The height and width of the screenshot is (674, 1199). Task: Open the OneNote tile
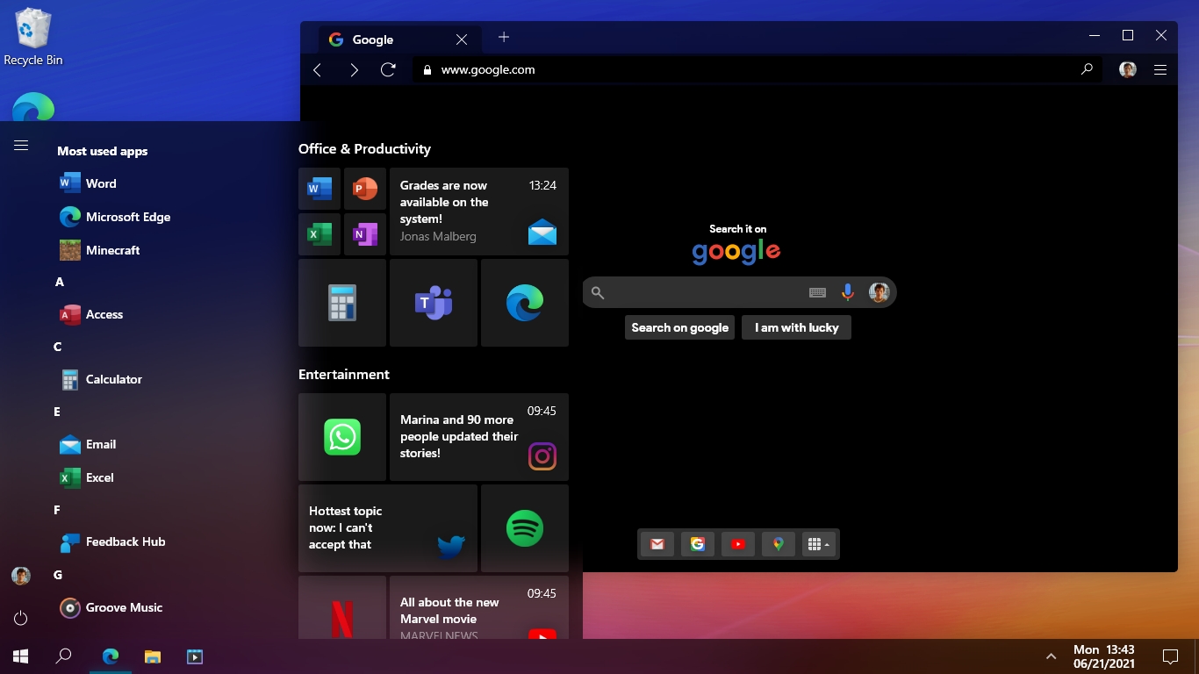[x=365, y=234]
